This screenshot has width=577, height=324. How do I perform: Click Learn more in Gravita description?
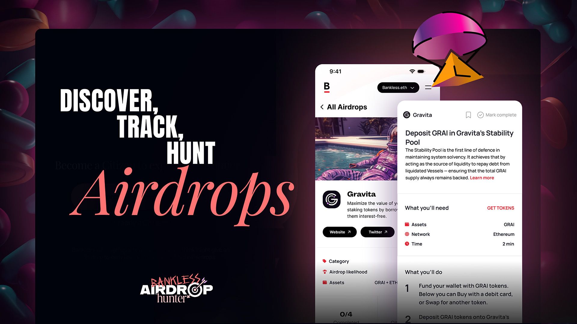pyautogui.click(x=481, y=178)
